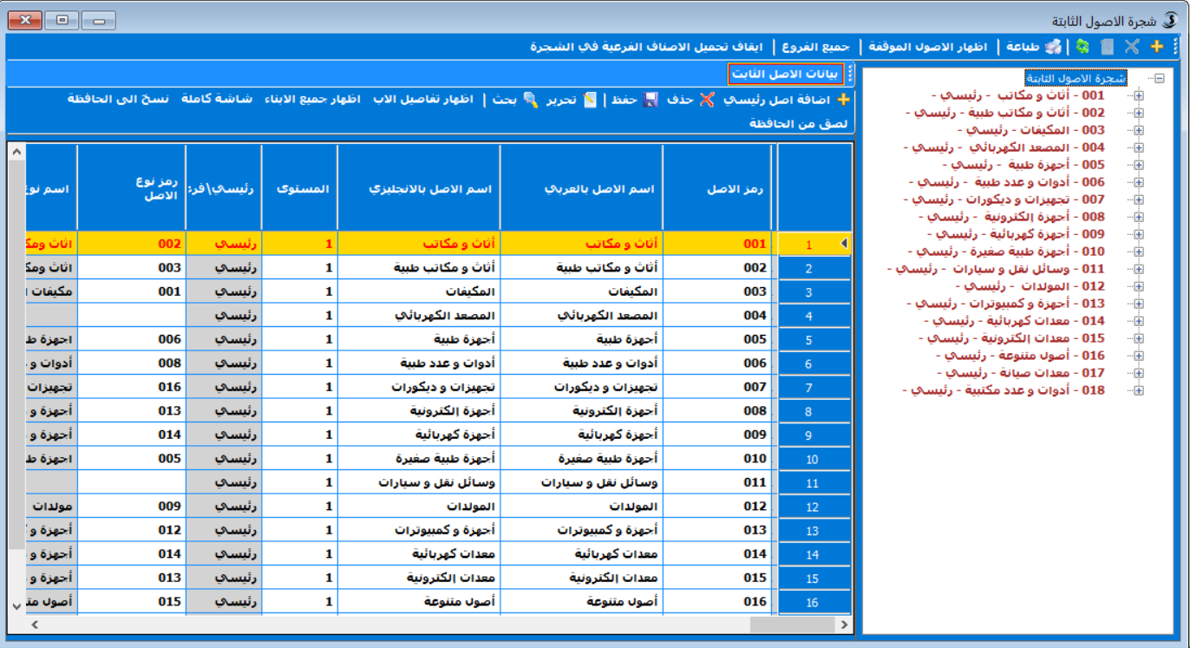Click horizontal scrollbar right arrow of grid

[844, 625]
